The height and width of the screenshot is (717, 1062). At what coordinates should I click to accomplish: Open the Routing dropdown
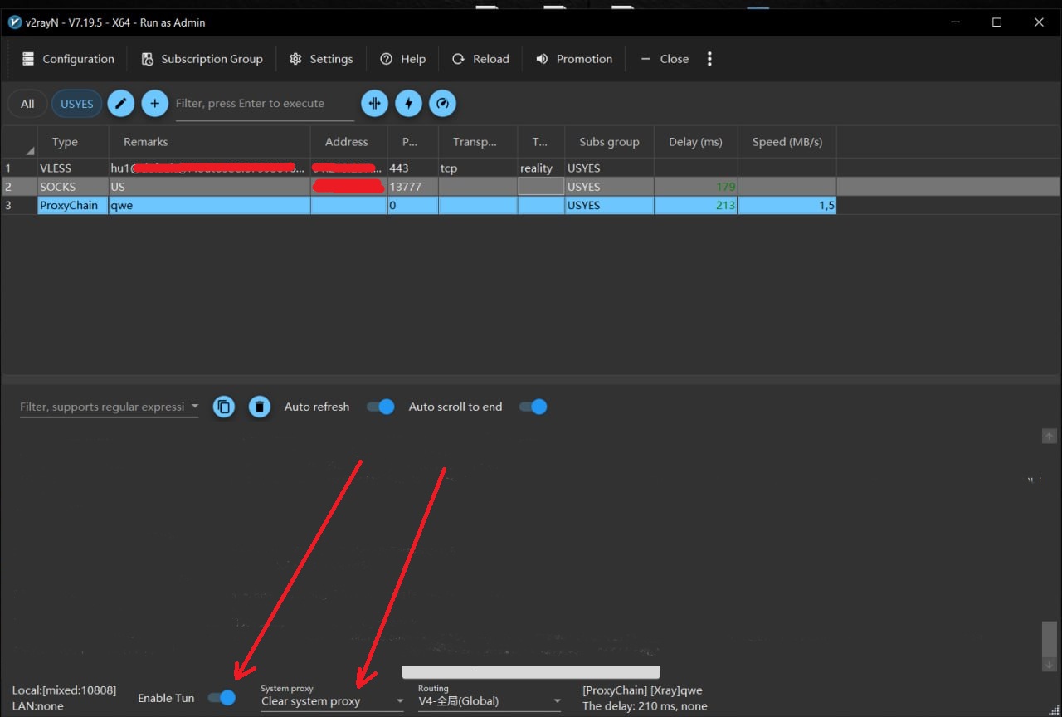pos(490,701)
